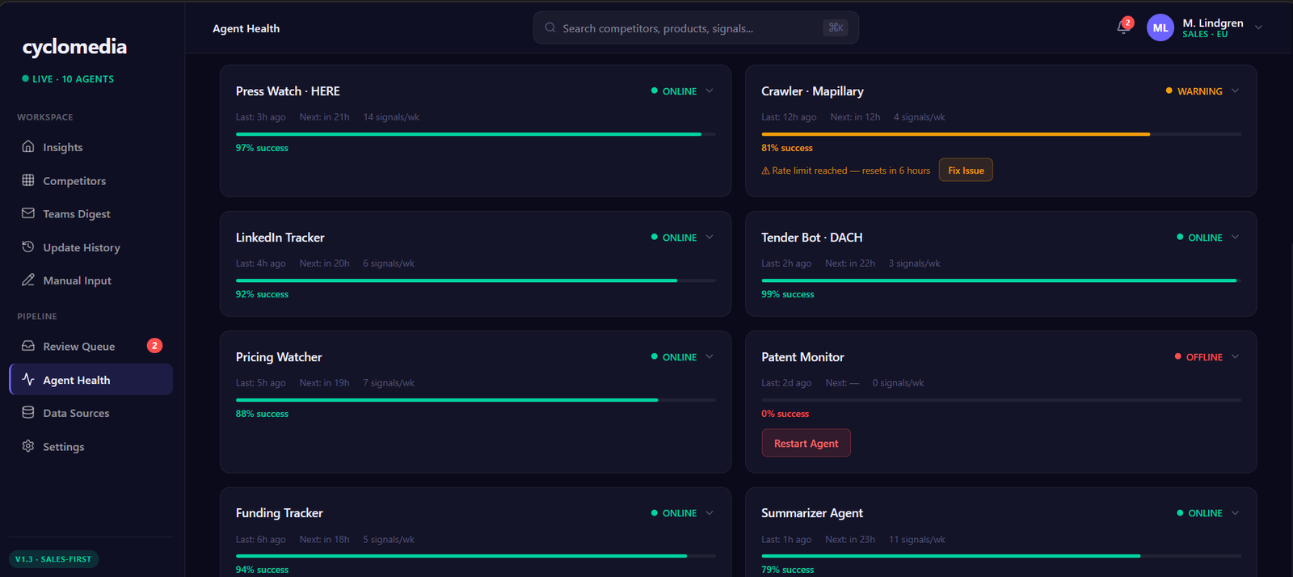Click the LinkedIn Tracker ONLINE status

click(x=674, y=238)
